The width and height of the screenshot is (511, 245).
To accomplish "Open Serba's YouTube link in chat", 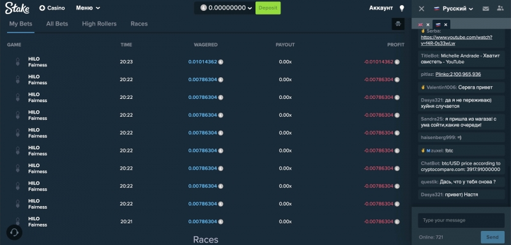I will point(456,40).
